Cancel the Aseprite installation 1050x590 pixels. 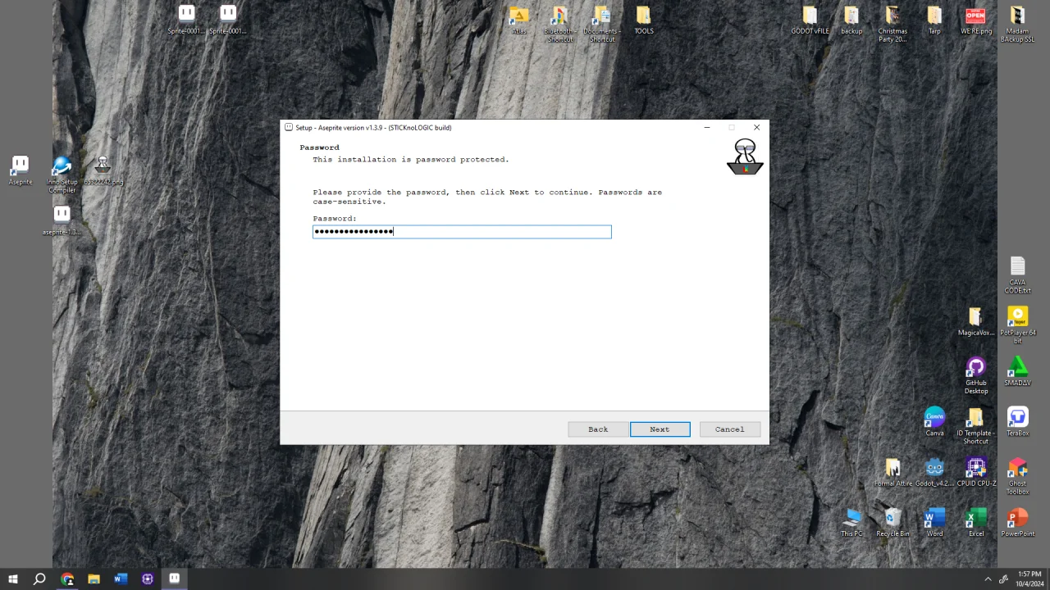click(x=729, y=429)
